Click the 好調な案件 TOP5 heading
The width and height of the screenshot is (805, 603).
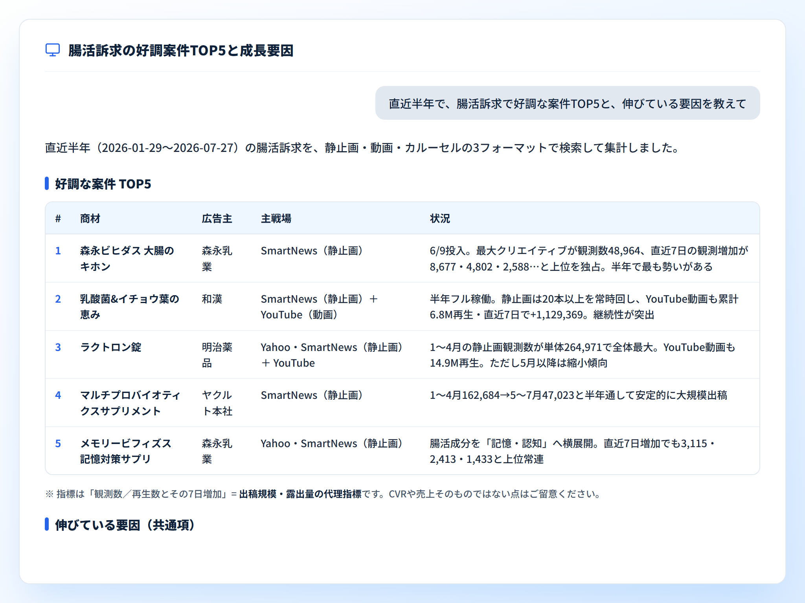tap(103, 184)
